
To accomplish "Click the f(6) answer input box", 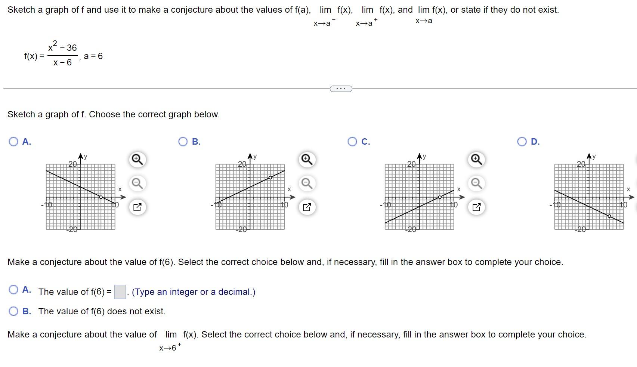I will click(x=119, y=291).
